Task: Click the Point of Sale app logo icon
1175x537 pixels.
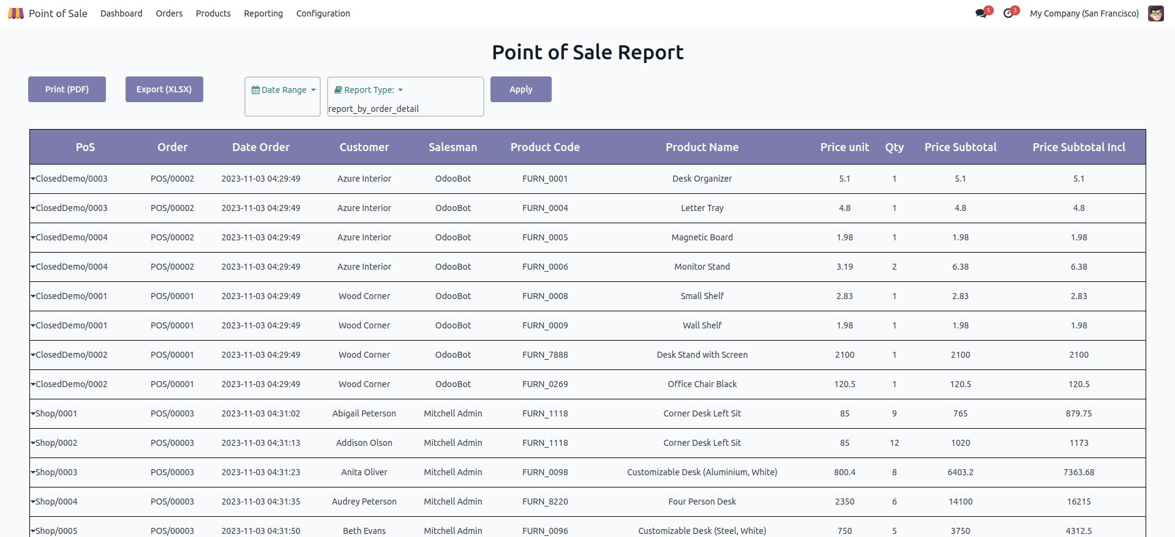Action: coord(16,13)
